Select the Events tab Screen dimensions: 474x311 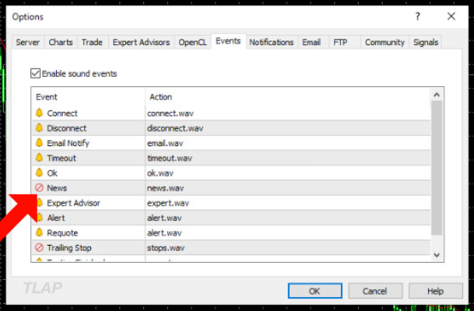point(228,41)
